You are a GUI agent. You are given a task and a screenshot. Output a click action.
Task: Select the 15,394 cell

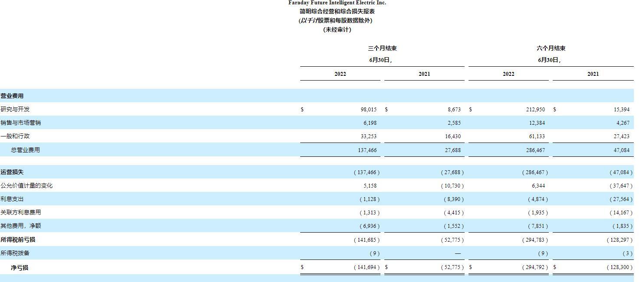tap(622, 110)
